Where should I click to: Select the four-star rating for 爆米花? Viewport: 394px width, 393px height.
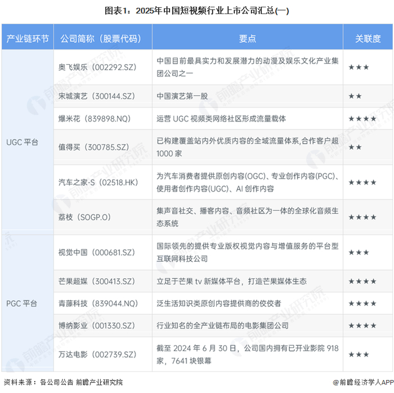point(362,119)
